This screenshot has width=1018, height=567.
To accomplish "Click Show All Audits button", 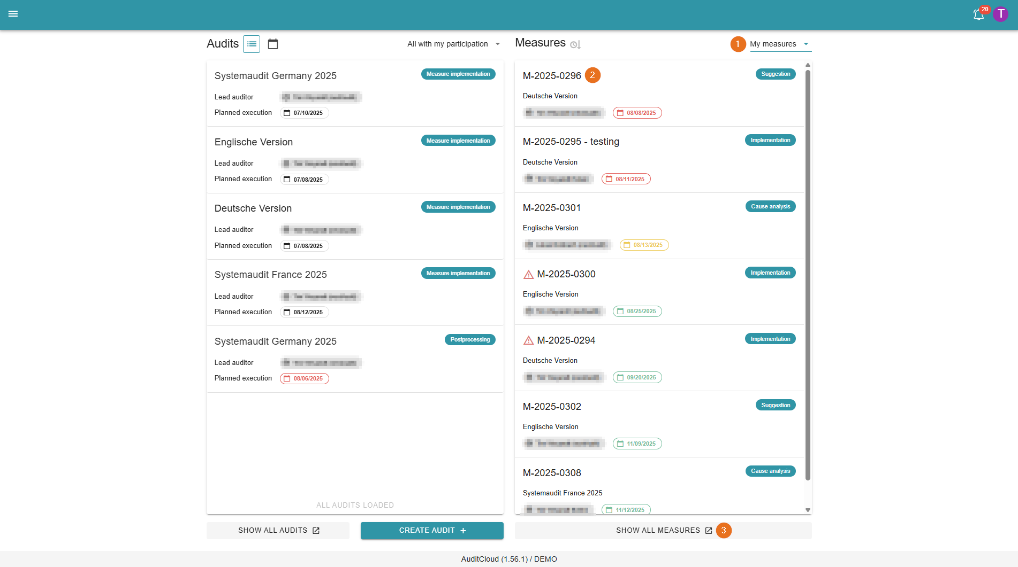I will pyautogui.click(x=278, y=530).
